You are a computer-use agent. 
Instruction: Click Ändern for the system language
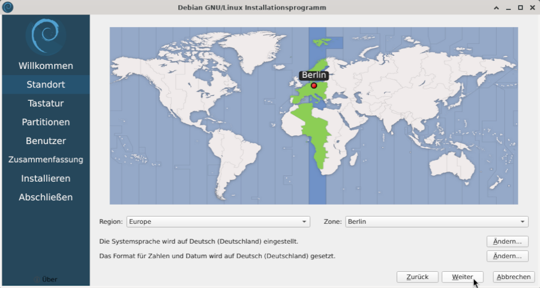pos(507,241)
